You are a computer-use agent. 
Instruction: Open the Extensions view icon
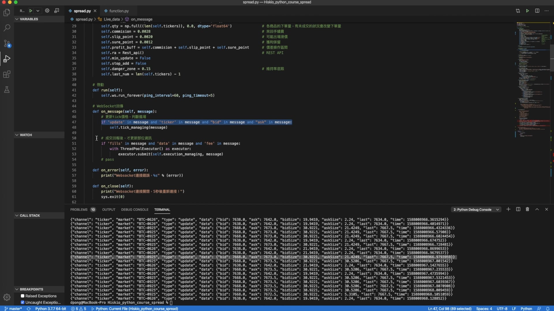[x=7, y=74]
